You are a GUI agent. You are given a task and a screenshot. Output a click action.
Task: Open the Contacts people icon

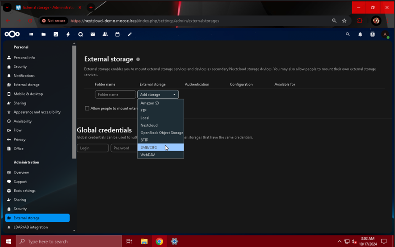point(105,34)
